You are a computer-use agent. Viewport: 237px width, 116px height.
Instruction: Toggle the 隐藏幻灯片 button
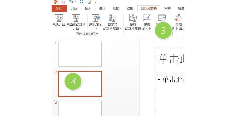pos(147,22)
